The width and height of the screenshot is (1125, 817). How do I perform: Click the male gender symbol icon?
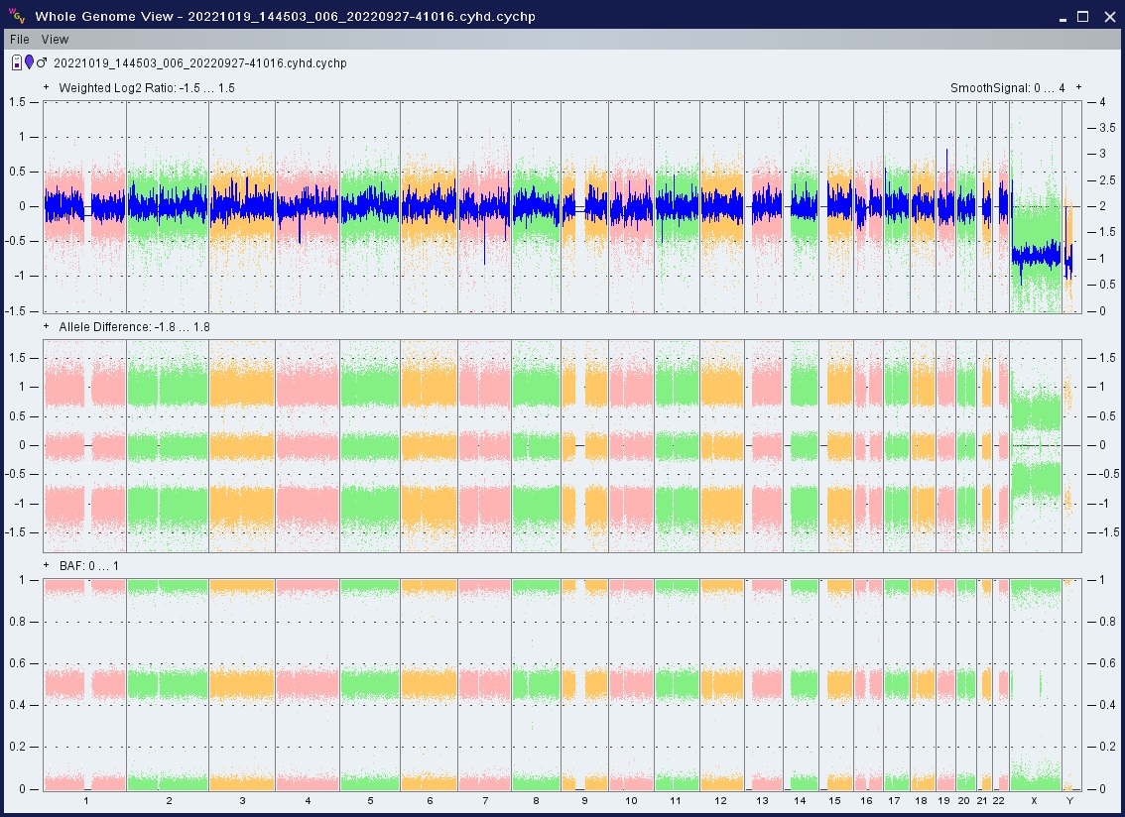pyautogui.click(x=42, y=62)
